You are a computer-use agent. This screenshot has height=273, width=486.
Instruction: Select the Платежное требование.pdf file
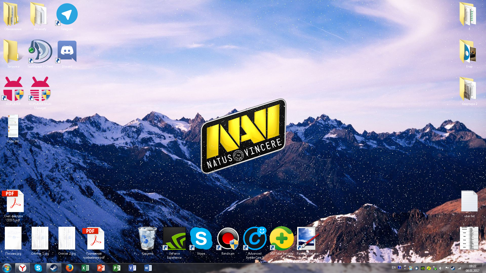tap(94, 243)
